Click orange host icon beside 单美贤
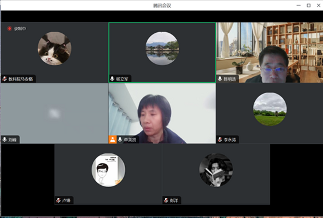The width and height of the screenshot is (323, 218). (113, 139)
